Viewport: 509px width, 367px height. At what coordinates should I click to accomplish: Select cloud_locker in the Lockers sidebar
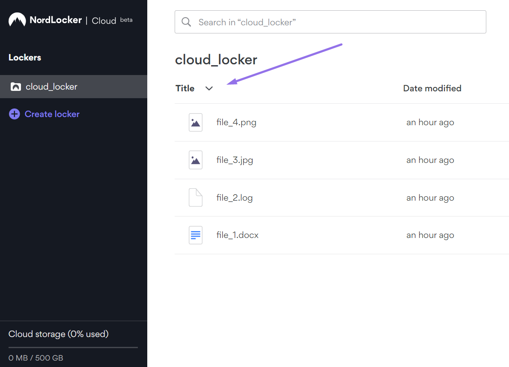[x=74, y=87]
